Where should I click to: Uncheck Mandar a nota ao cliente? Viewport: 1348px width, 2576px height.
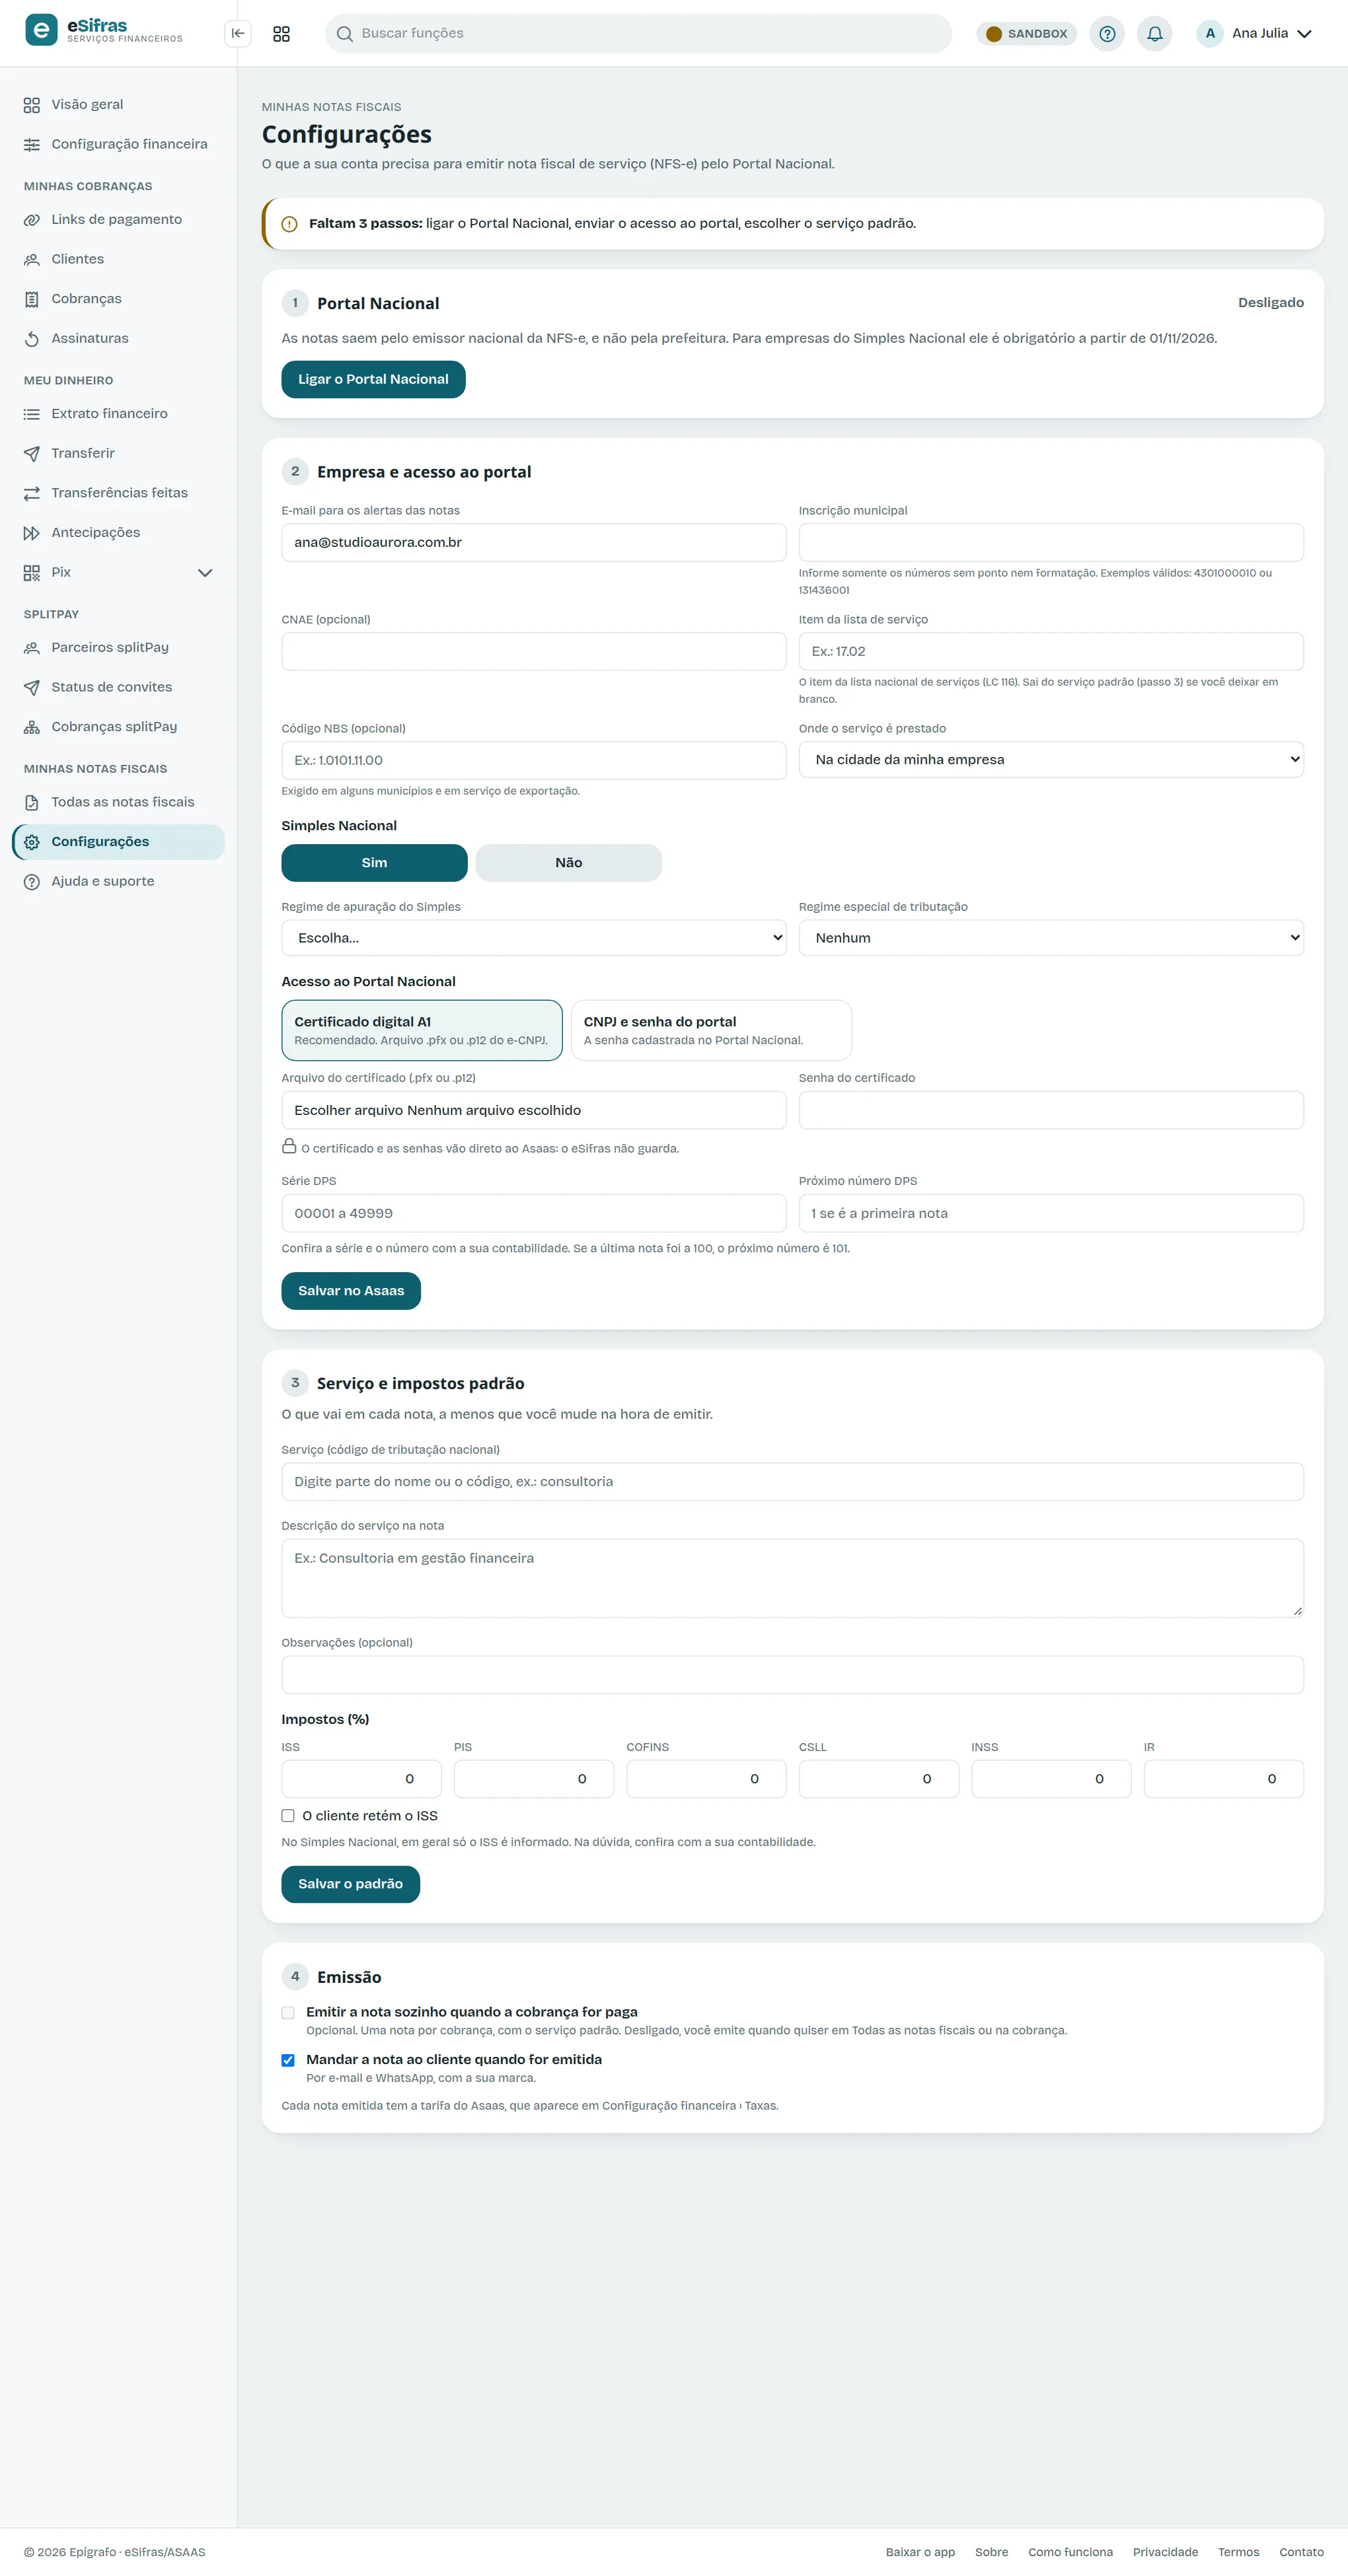288,2059
